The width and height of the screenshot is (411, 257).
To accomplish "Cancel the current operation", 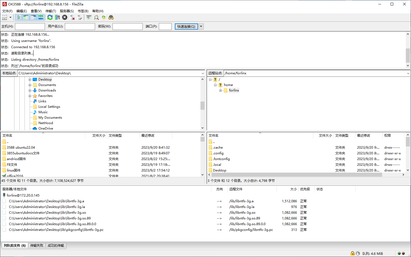I will (x=65, y=17).
